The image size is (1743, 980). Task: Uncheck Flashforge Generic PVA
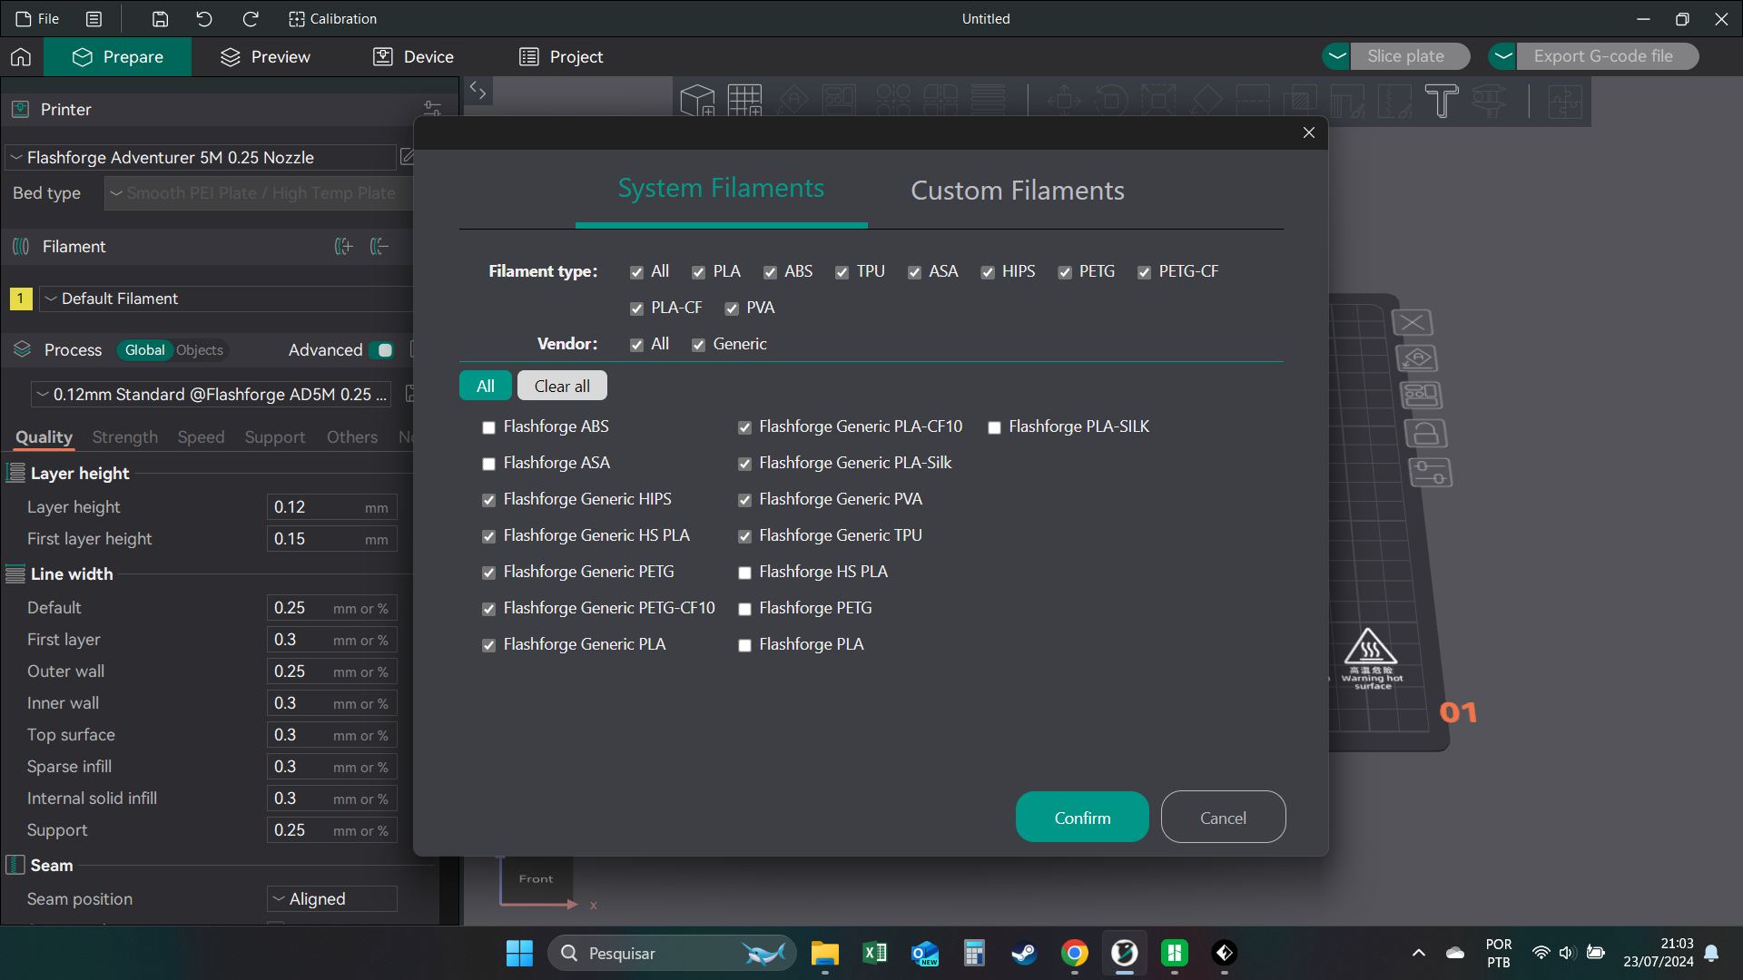[744, 500]
